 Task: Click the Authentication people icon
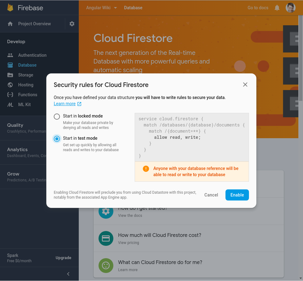[x=10, y=55]
